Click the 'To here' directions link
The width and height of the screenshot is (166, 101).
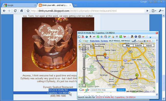[x=104, y=41]
